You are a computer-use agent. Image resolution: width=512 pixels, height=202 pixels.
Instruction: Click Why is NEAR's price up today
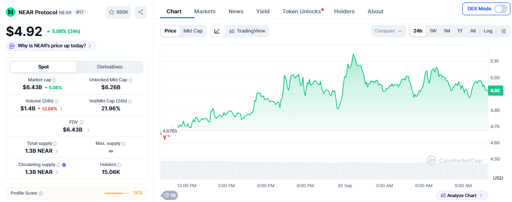(x=51, y=46)
